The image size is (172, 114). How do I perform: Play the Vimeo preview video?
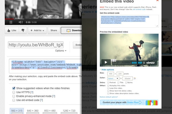pos(106,62)
